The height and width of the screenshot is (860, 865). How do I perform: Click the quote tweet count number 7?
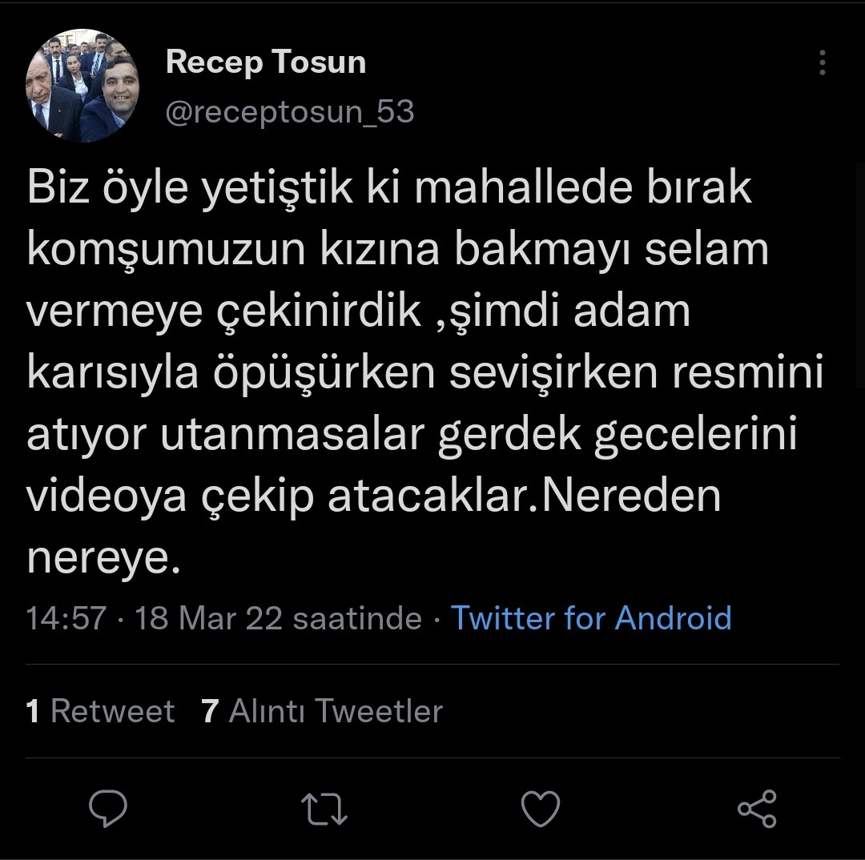[x=210, y=711]
